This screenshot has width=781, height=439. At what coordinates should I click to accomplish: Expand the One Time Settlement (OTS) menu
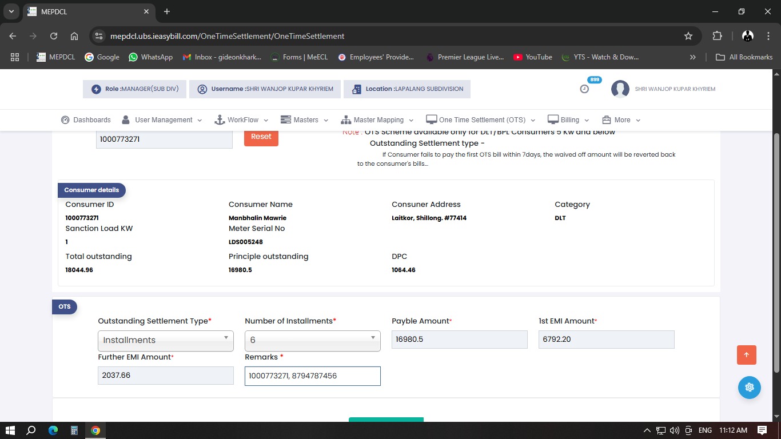pyautogui.click(x=481, y=120)
